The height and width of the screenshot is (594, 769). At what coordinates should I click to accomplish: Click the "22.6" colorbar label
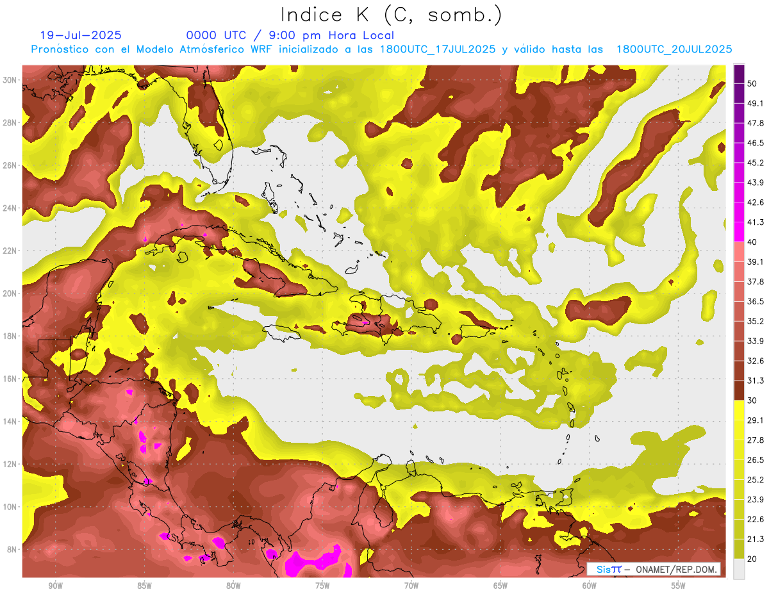[756, 520]
